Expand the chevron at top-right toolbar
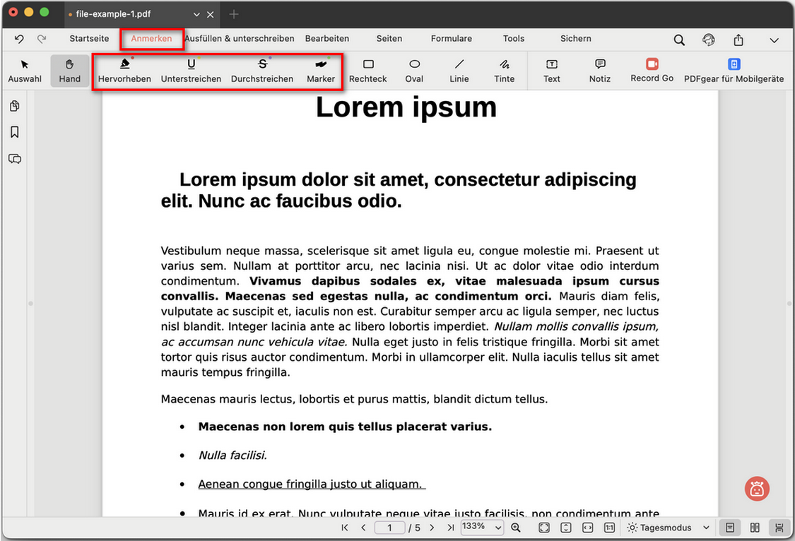 coord(774,40)
